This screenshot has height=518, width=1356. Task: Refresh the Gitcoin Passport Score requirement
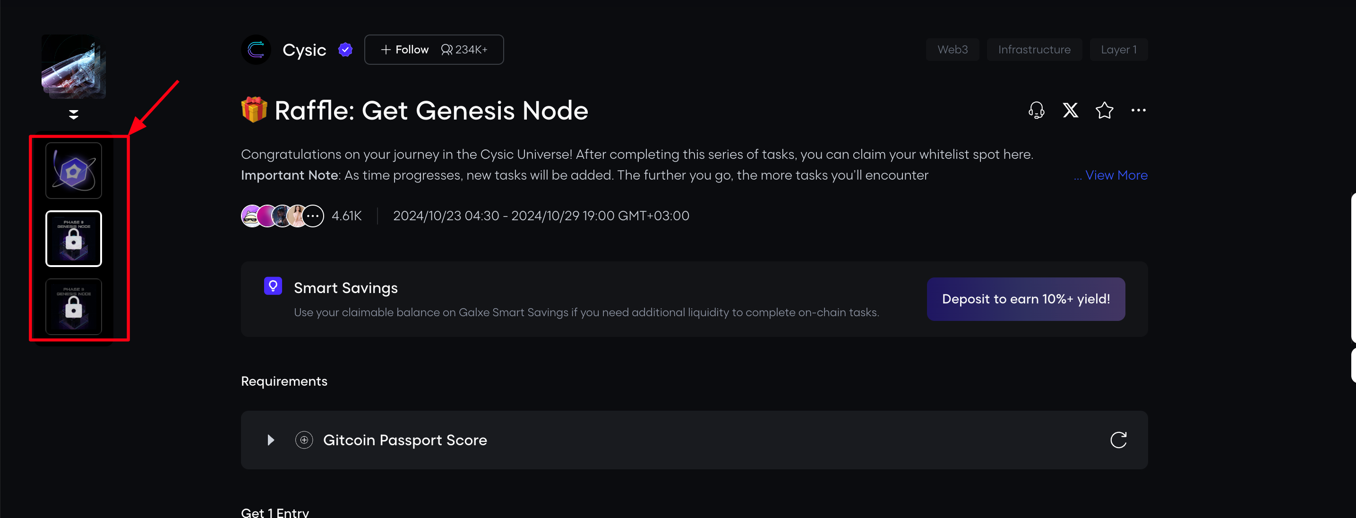pyautogui.click(x=1118, y=440)
